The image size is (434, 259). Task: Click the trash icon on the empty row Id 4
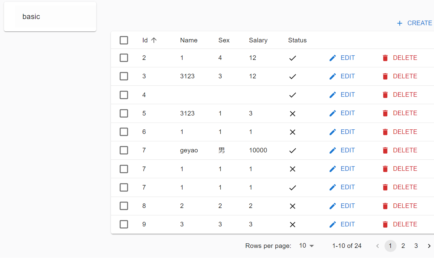(x=385, y=95)
